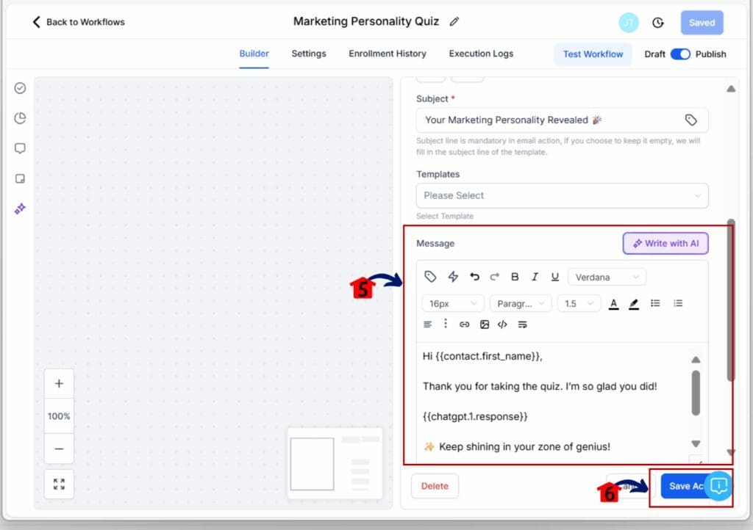Click the pencil icon to rename workflow

point(454,22)
